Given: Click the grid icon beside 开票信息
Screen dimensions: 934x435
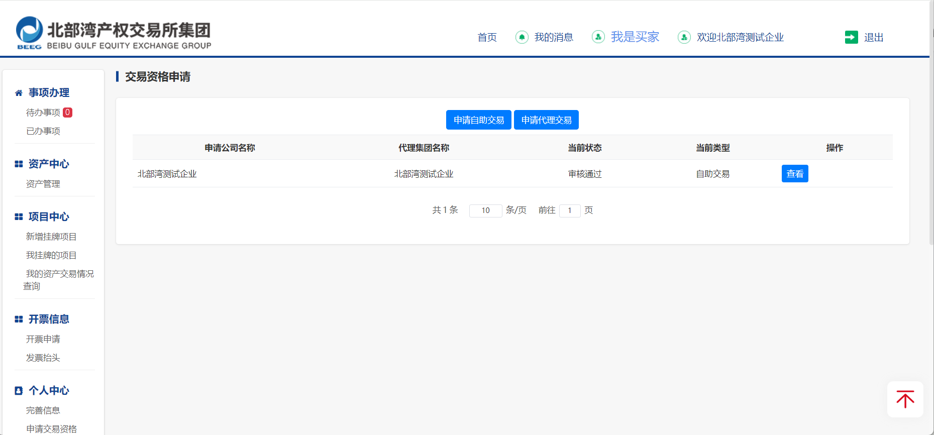Looking at the screenshot, I should click(19, 319).
